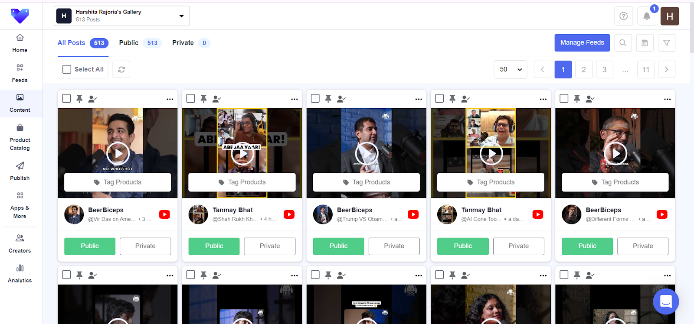The image size is (694, 324).
Task: Open more options on Shah Rukh Khan post
Action: tap(295, 99)
